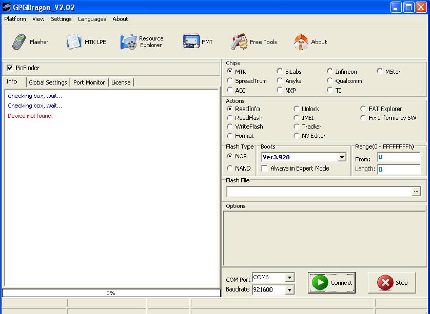Image resolution: width=430 pixels, height=314 pixels.
Task: Set flash type to NOR
Action: [230, 156]
